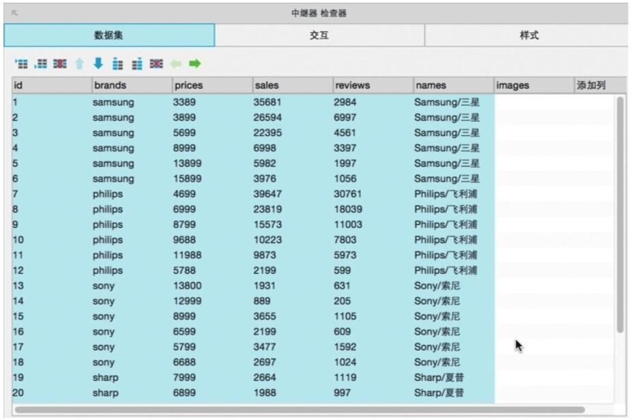Select reviews cell 4561
The image size is (632, 420).
click(x=345, y=132)
